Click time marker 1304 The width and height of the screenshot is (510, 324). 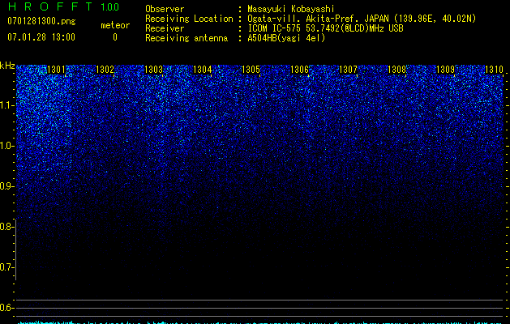pos(203,70)
